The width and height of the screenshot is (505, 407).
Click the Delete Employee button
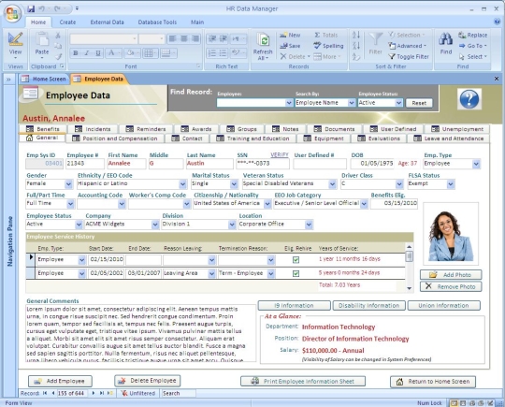[x=148, y=381]
